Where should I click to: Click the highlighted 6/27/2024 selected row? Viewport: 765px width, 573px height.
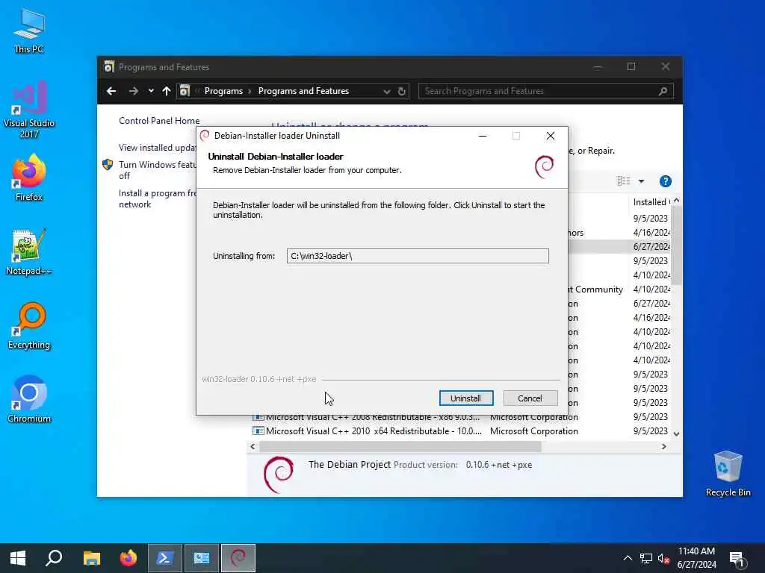pyautogui.click(x=619, y=246)
